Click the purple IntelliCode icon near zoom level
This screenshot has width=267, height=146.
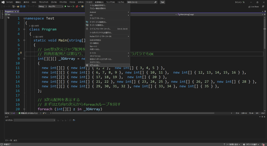pyautogui.click(x=14, y=113)
